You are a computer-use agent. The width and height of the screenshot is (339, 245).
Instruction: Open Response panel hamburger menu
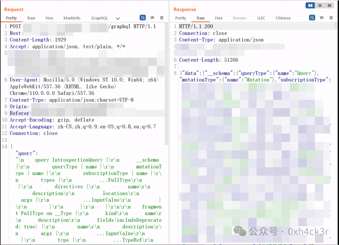point(331,18)
